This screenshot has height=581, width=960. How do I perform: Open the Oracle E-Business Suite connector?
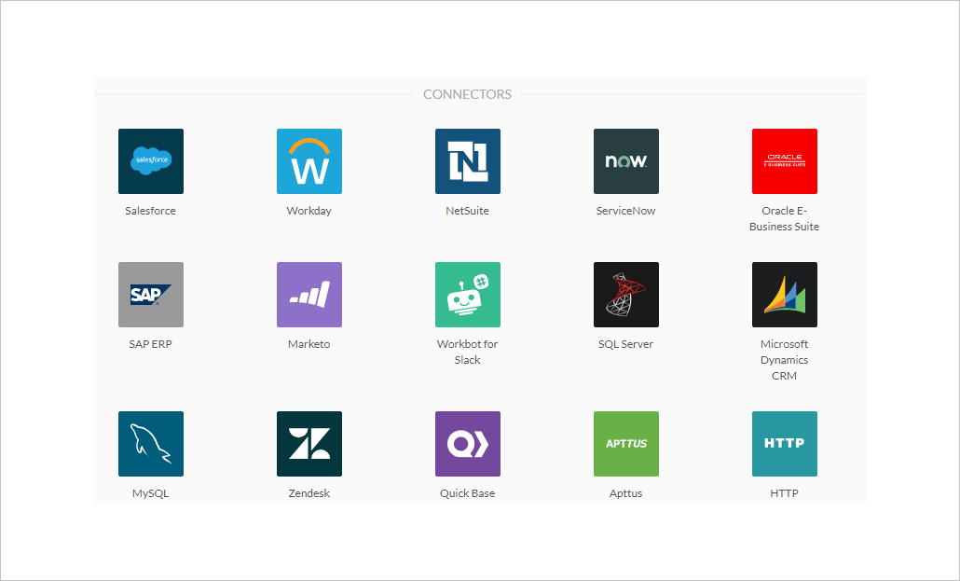click(784, 160)
